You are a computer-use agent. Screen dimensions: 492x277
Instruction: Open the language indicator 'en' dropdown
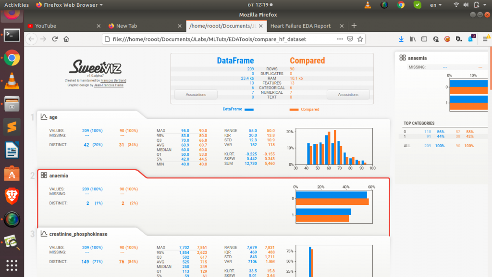(435, 5)
